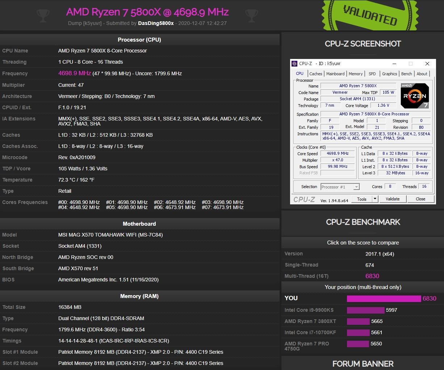444x370 pixels.
Task: Open the About tab in CPU-Z
Action: pyautogui.click(x=422, y=74)
